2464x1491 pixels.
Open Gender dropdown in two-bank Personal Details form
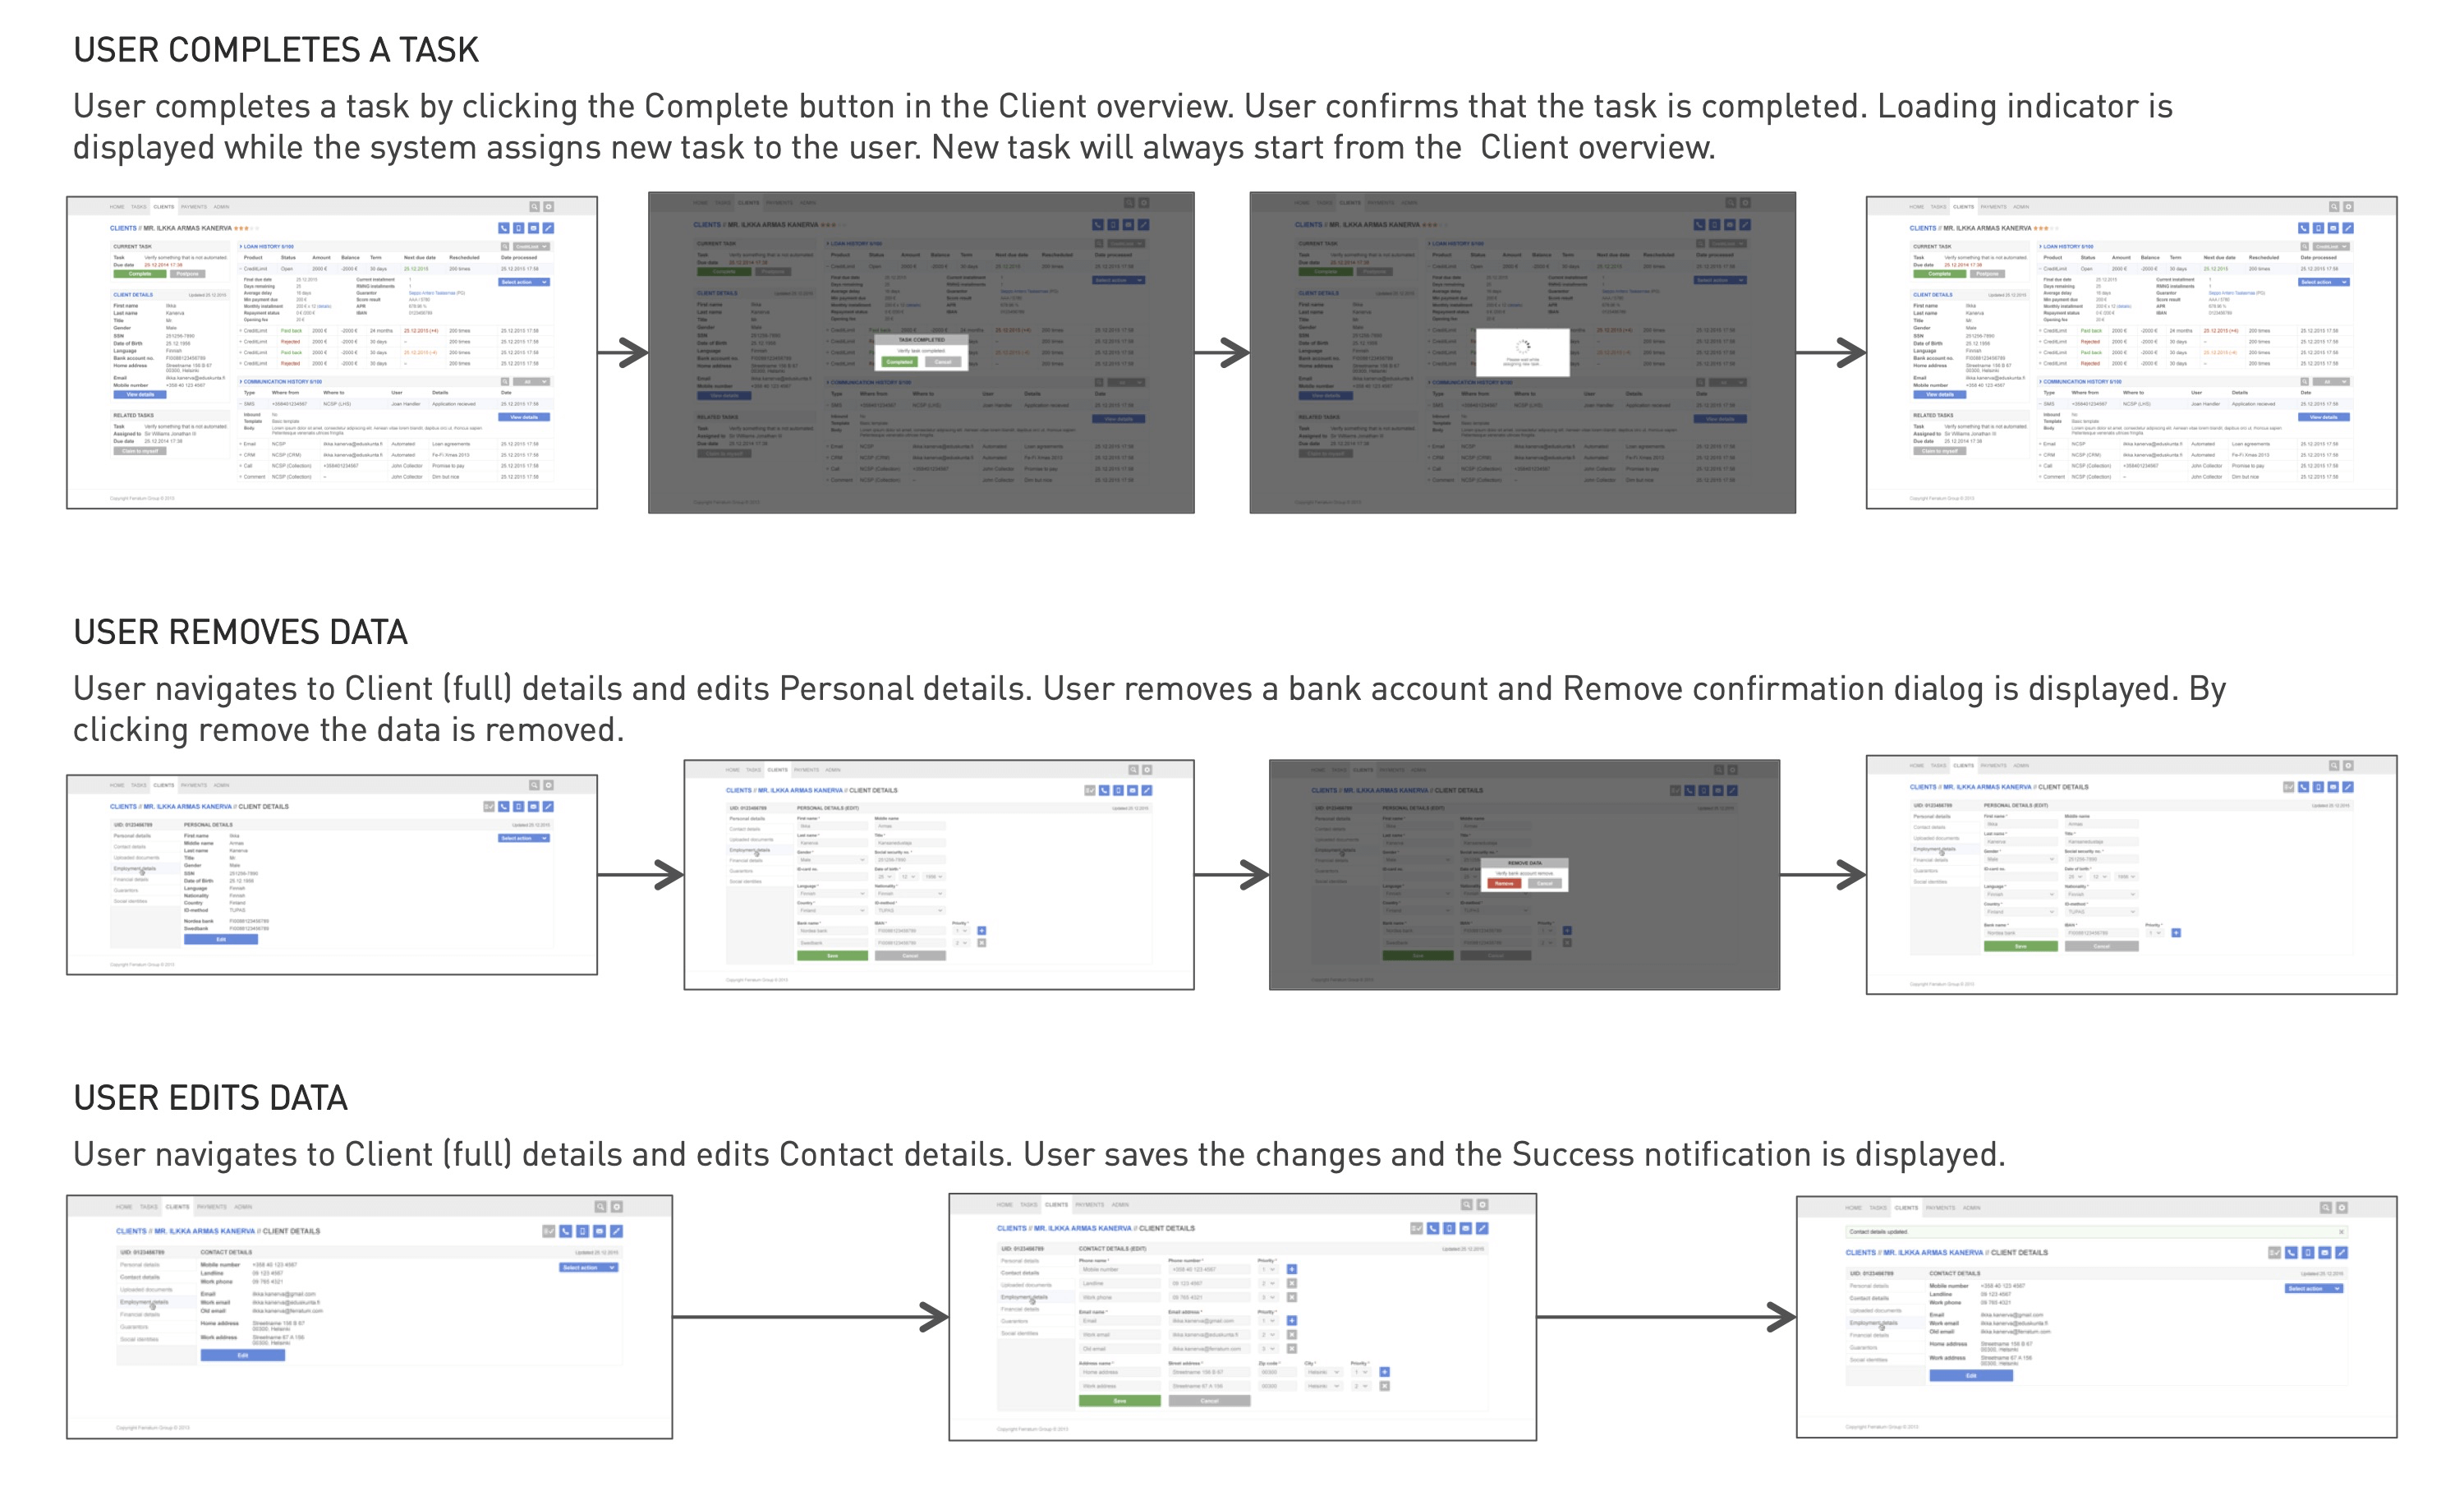click(832, 860)
